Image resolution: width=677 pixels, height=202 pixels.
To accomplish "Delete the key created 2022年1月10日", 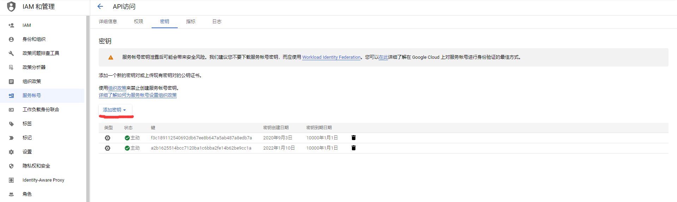I will pyautogui.click(x=353, y=148).
